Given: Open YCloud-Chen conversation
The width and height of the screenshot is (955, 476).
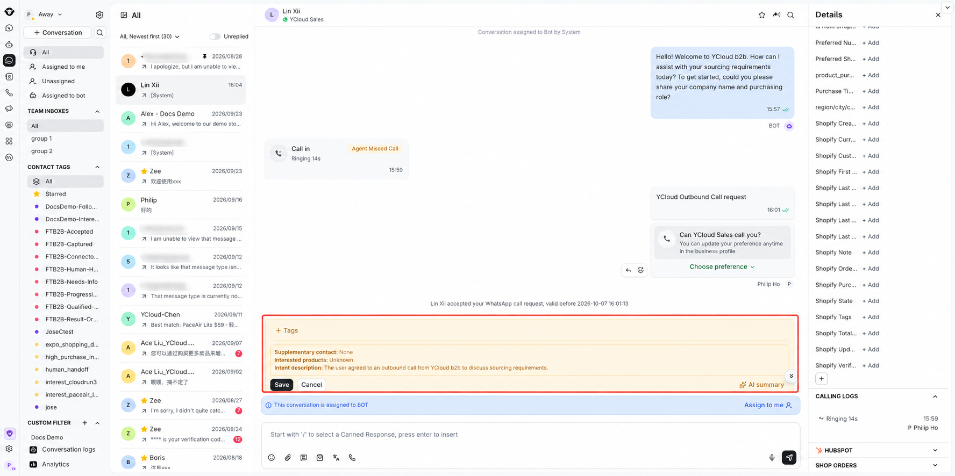Looking at the screenshot, I should [x=181, y=319].
